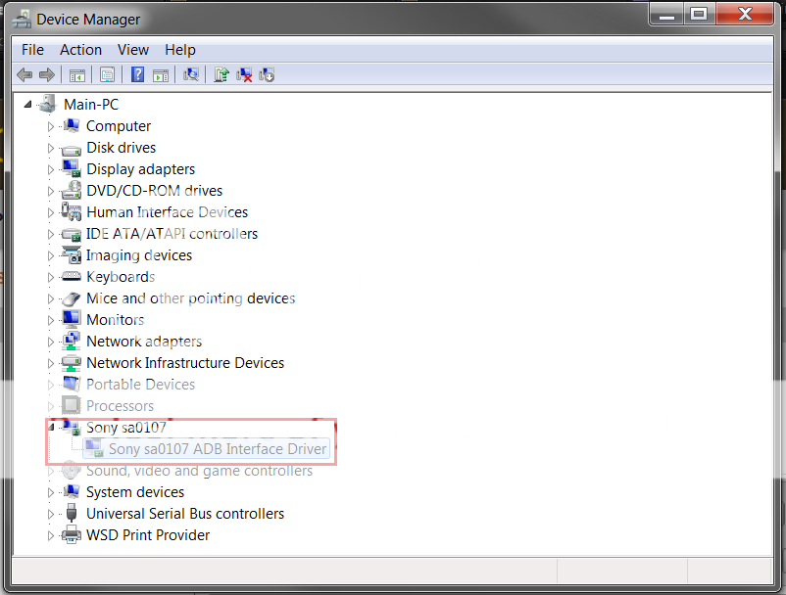Collapse the Sony sa0107 category
The image size is (786, 595).
point(51,428)
